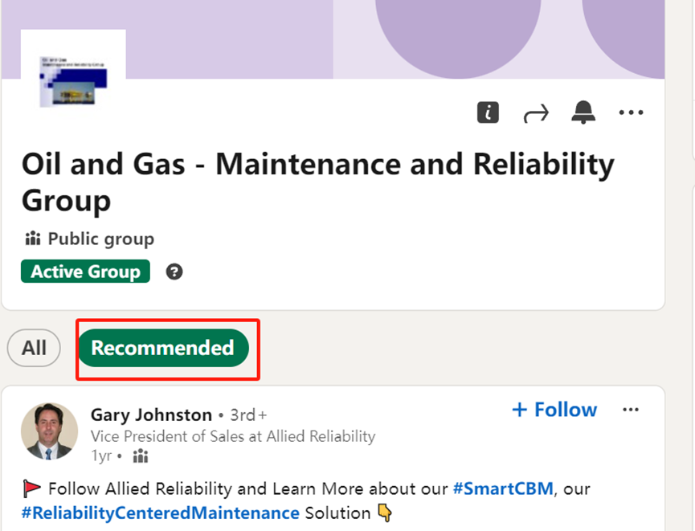This screenshot has height=531, width=695.
Task: Click the group icon beside 1yr
Action: 141,456
